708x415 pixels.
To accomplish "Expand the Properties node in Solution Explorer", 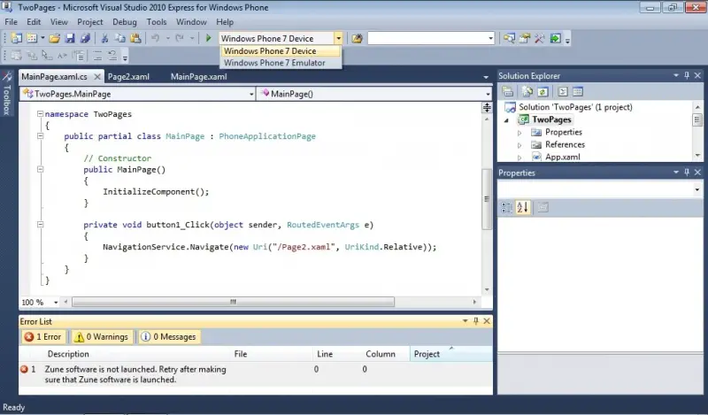I will pyautogui.click(x=519, y=133).
